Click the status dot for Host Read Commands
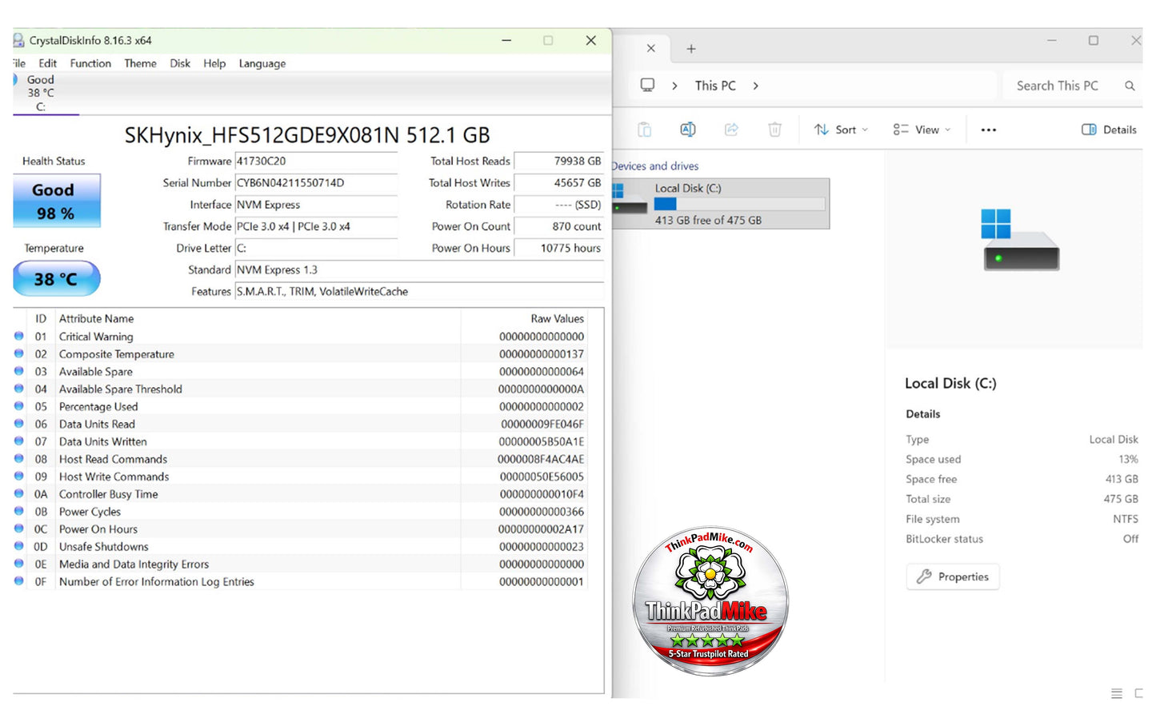Viewport: 1156px width, 726px height. tap(19, 458)
